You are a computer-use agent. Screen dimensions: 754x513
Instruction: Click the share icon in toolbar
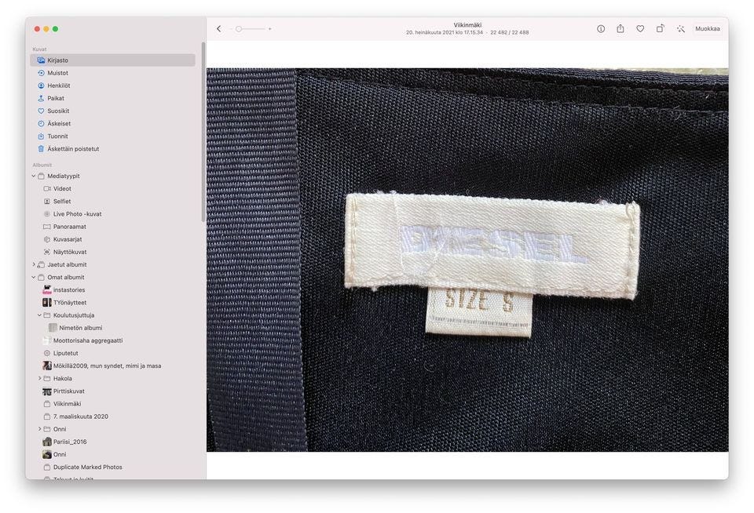pyautogui.click(x=620, y=28)
